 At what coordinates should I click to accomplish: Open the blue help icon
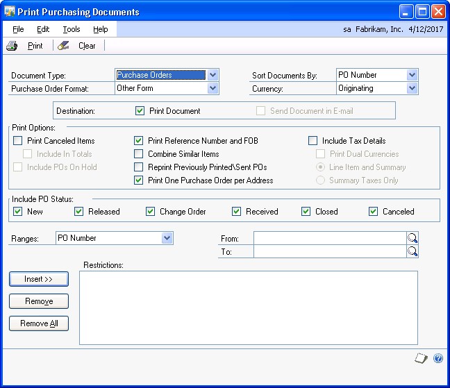[x=438, y=358]
